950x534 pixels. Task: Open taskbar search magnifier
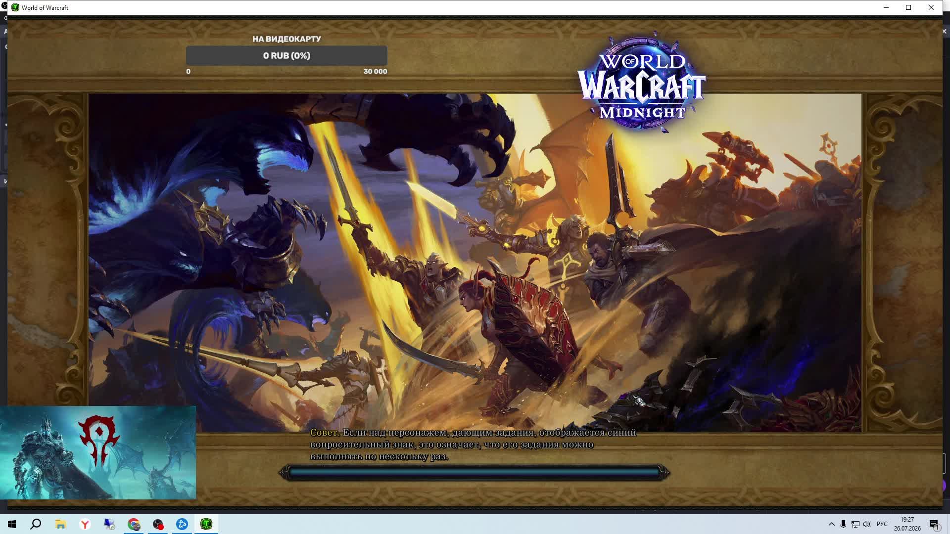[36, 524]
